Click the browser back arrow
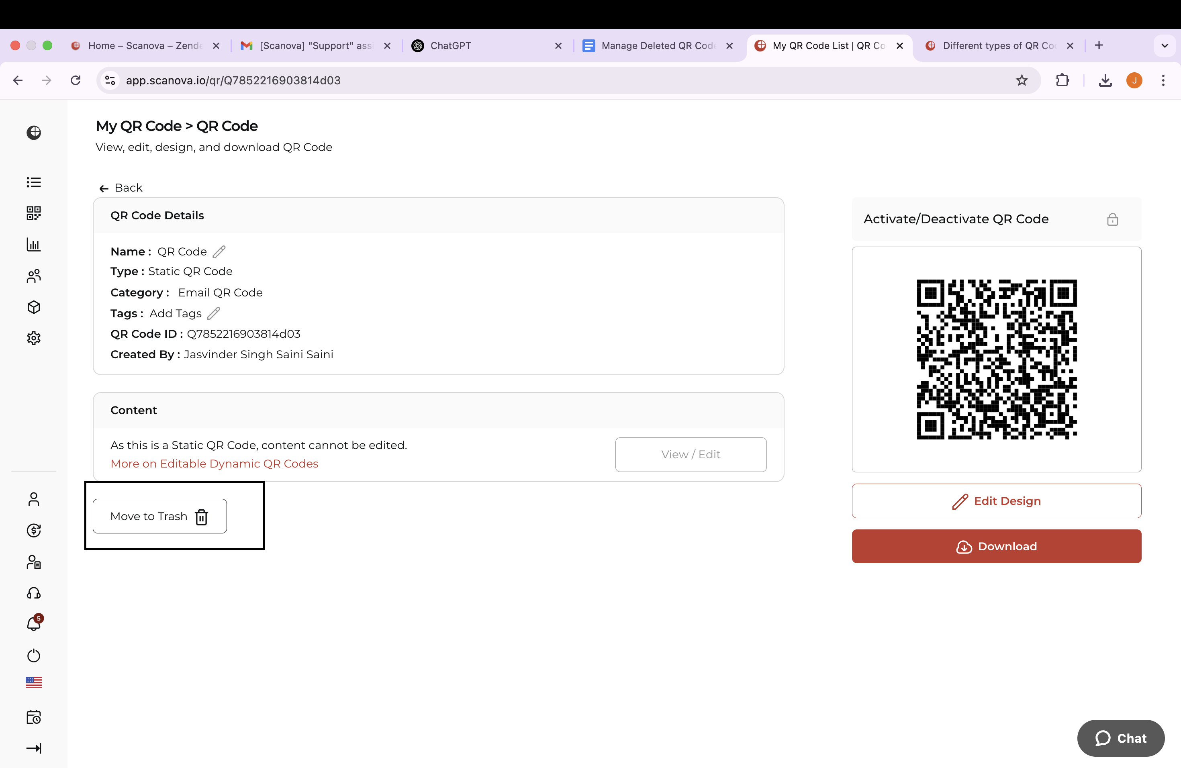The image size is (1181, 768). 18,80
